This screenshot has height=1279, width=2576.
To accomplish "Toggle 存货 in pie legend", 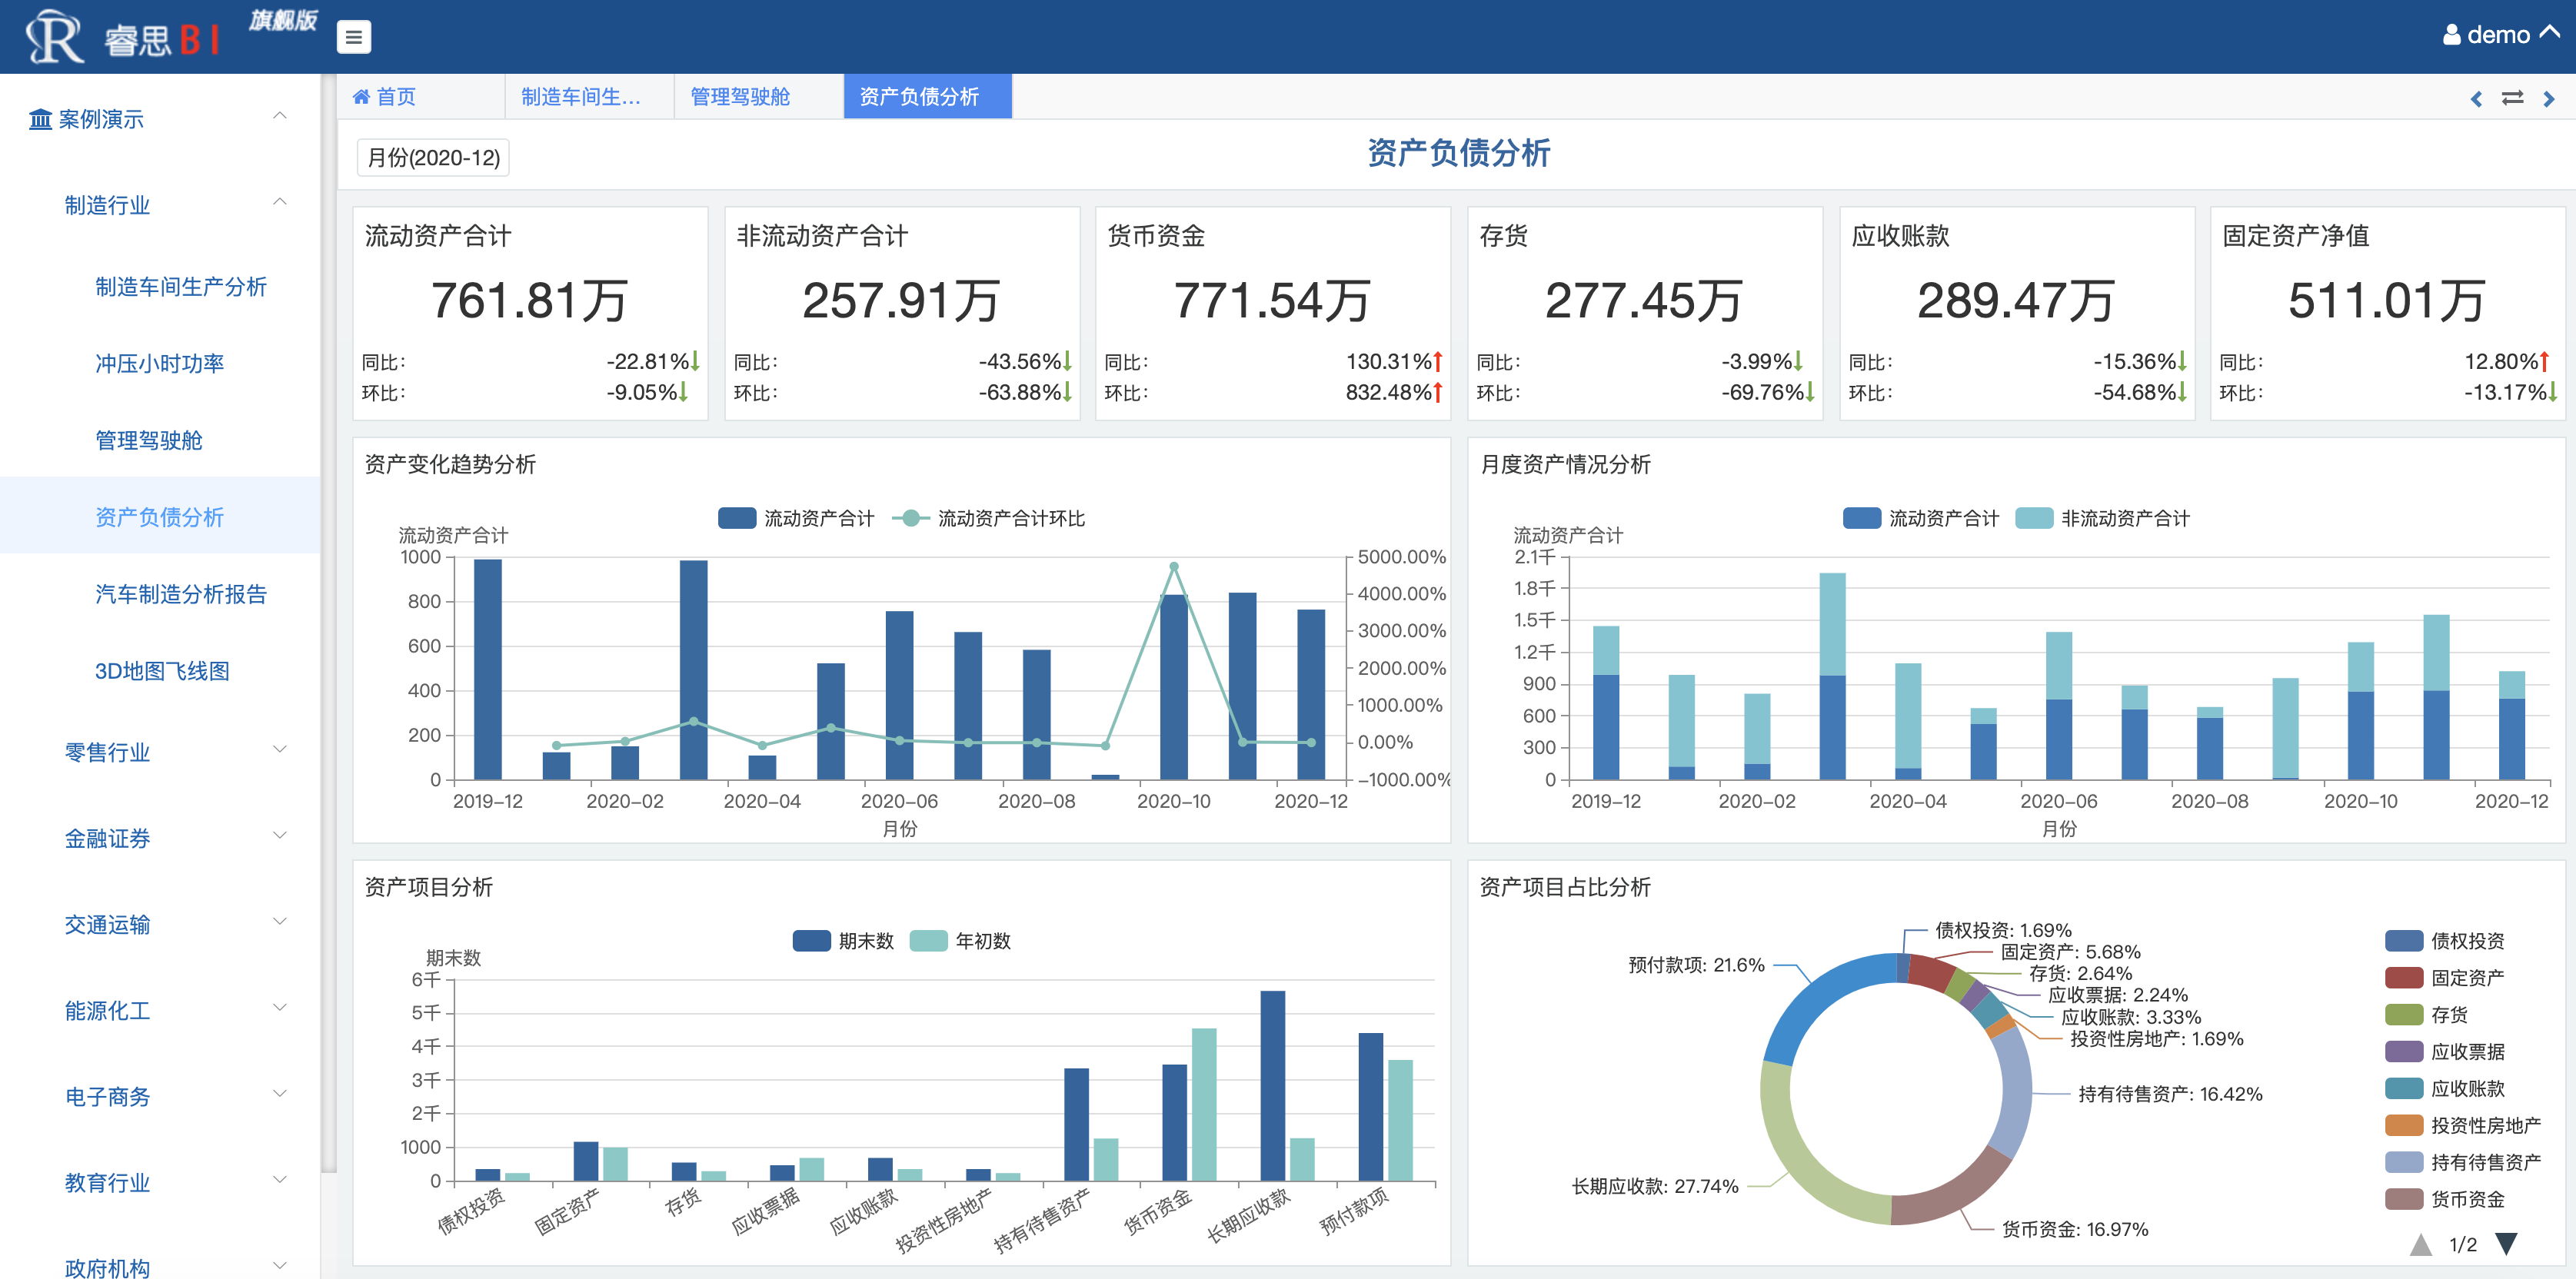I will pyautogui.click(x=2426, y=1015).
